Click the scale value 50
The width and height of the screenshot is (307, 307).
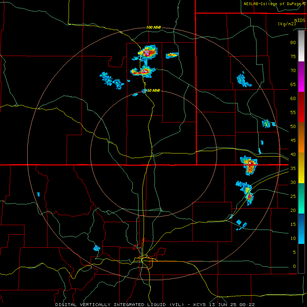(x=293, y=126)
